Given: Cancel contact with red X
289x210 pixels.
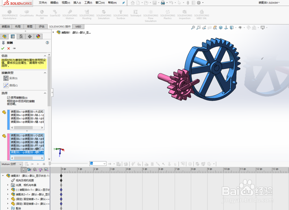Looking at the screenshot, I should (8, 49).
